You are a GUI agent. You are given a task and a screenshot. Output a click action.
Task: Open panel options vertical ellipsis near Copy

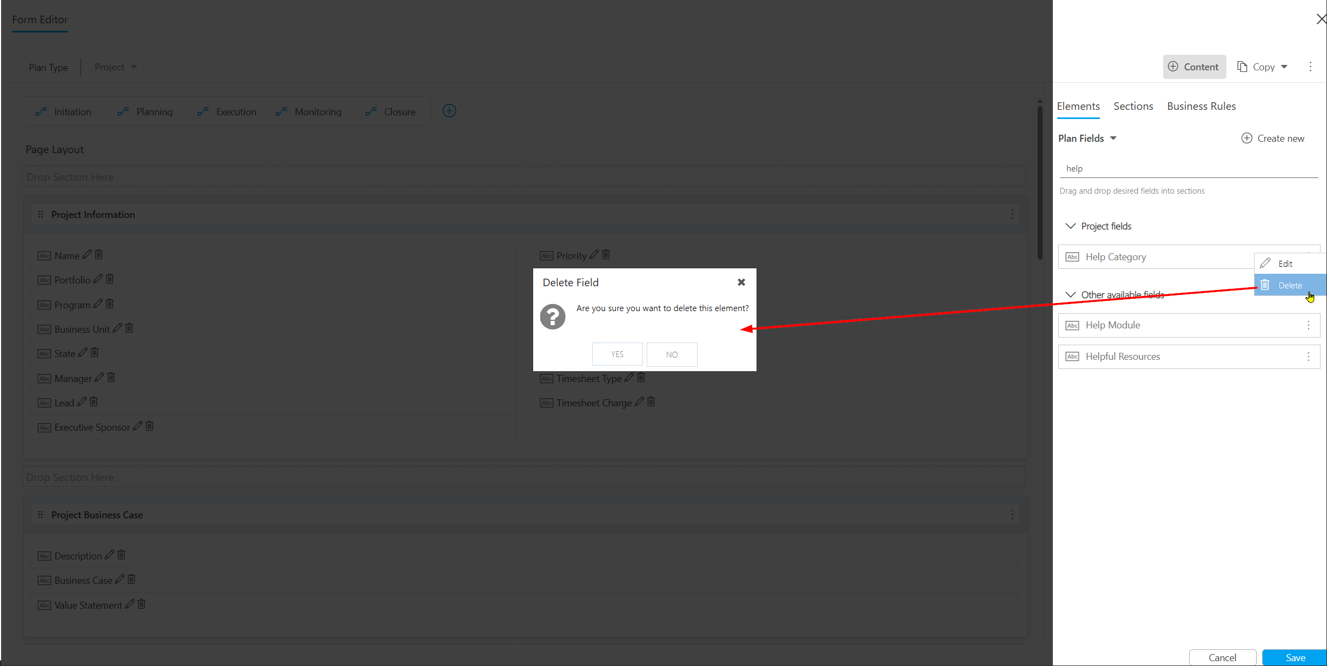tap(1310, 67)
